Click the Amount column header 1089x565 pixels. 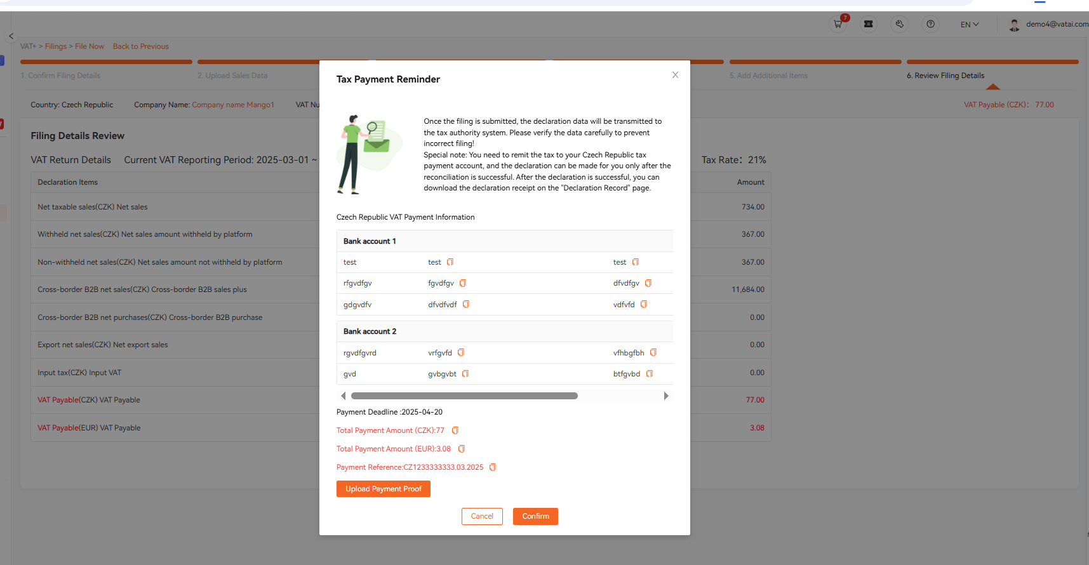coord(751,182)
